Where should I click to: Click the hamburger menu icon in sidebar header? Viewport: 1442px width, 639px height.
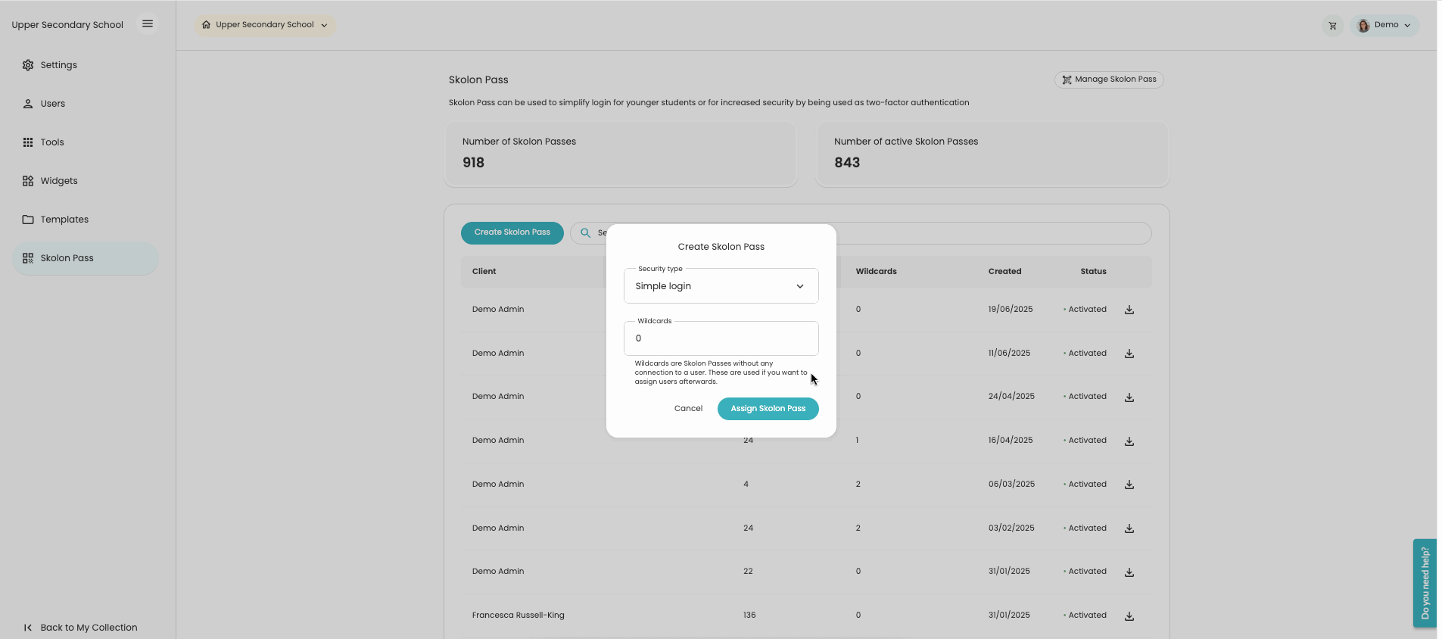148,24
